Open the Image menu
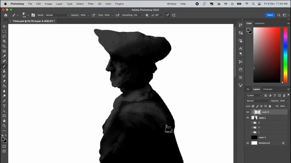The width and height of the screenshot is (291, 163). point(49,4)
